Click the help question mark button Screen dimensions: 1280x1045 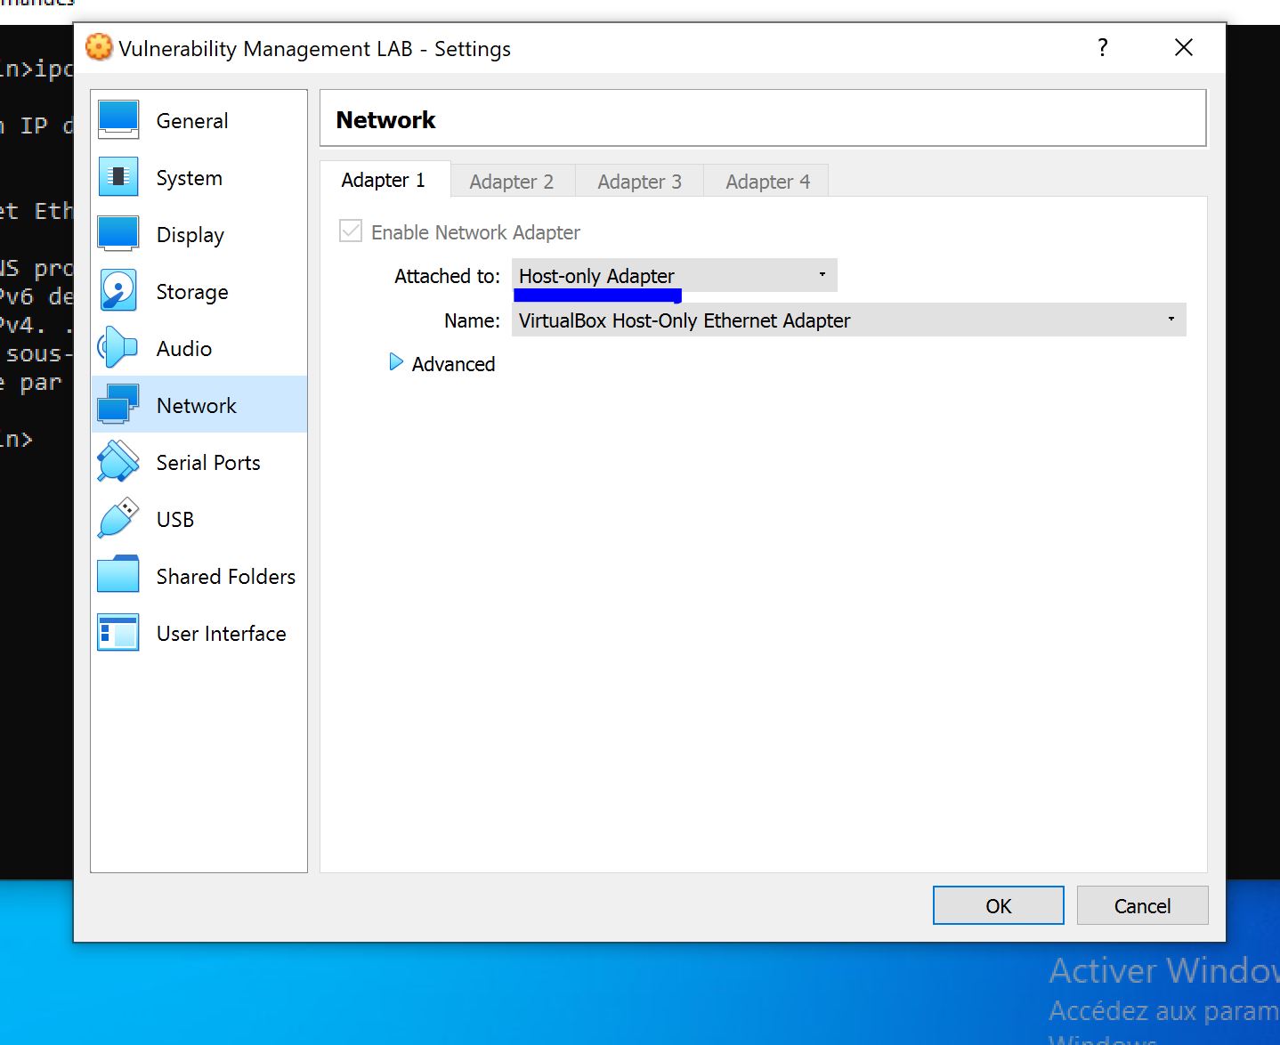click(x=1103, y=48)
